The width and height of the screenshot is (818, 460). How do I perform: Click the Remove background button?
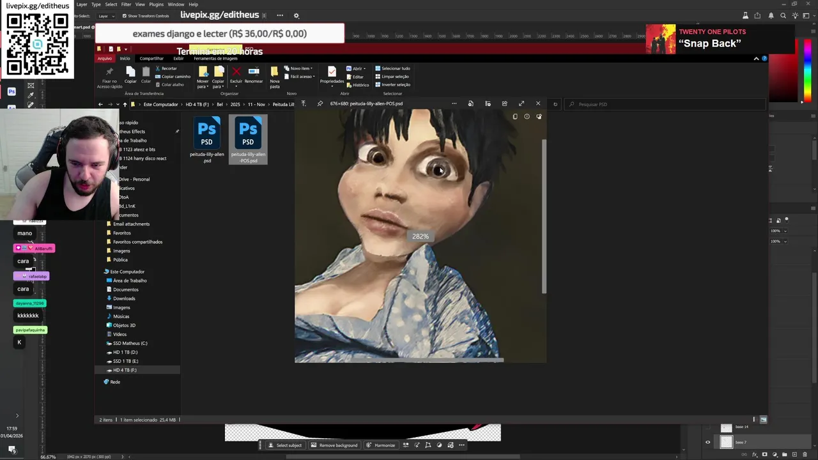coord(334,445)
